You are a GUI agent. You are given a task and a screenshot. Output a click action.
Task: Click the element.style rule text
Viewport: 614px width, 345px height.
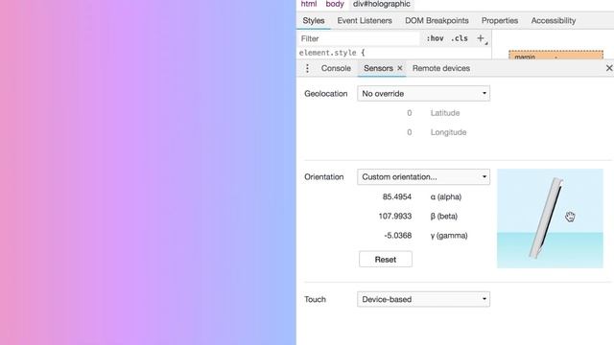[332, 53]
